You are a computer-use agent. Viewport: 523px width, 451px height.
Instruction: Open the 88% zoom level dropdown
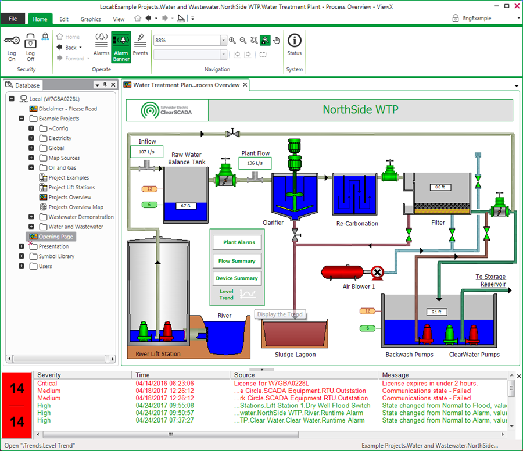pos(224,41)
